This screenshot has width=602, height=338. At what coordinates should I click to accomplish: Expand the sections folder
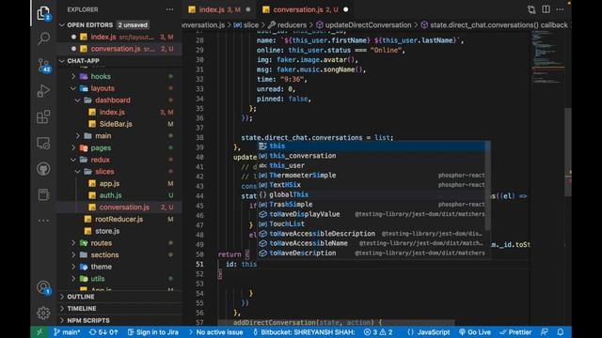104,254
